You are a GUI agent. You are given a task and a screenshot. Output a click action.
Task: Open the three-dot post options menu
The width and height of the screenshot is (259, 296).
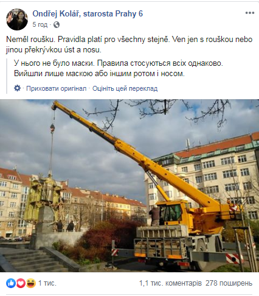[249, 13]
